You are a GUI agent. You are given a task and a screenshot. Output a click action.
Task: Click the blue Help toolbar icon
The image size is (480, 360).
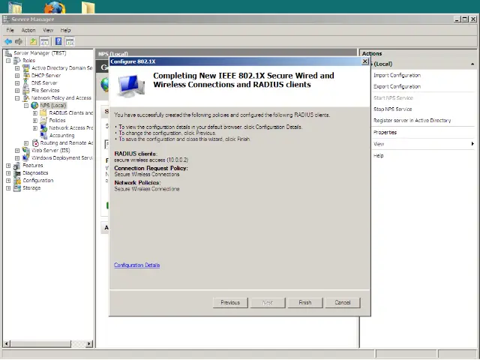pos(58,41)
